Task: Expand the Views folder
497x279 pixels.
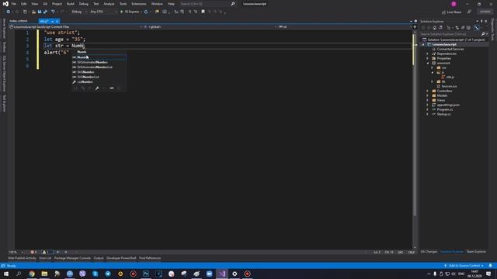Action: tap(428, 100)
